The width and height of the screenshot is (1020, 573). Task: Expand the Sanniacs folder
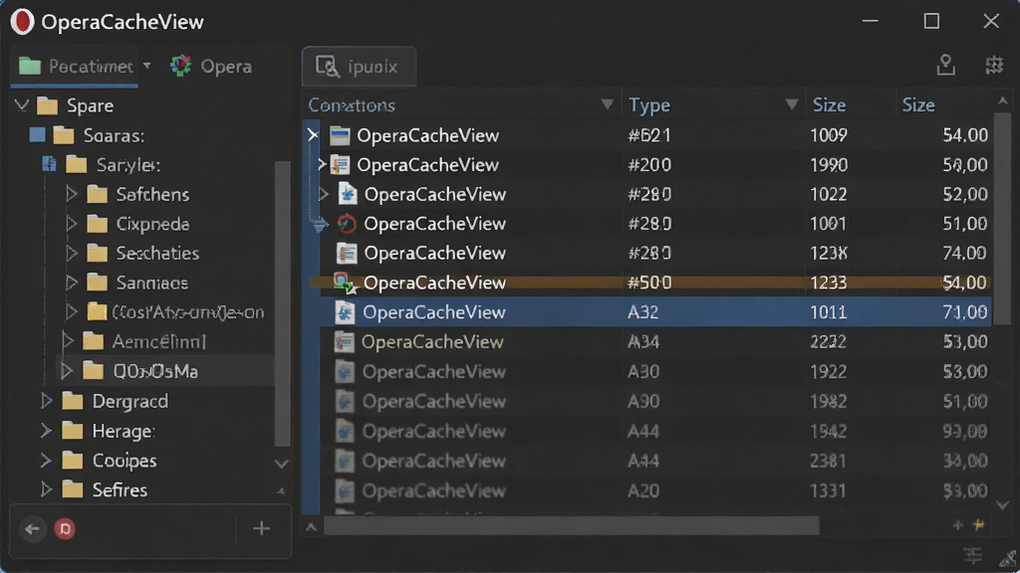point(71,283)
